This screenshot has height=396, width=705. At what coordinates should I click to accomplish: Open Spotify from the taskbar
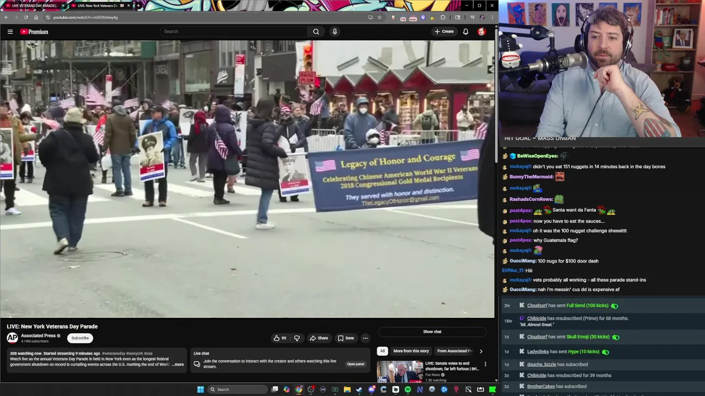(408, 389)
